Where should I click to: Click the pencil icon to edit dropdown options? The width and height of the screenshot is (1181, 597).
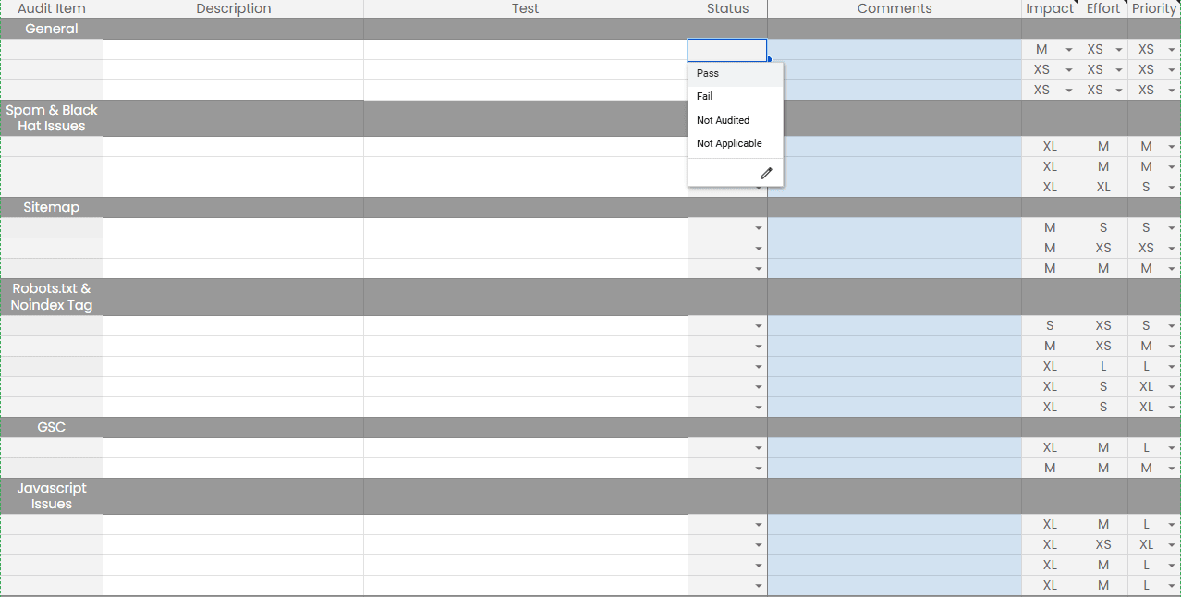(766, 173)
